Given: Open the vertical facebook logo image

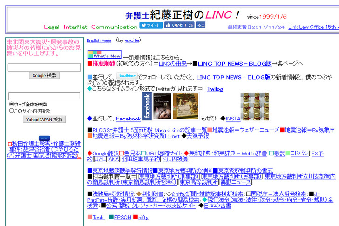Looking at the screenshot, I should (147, 107).
